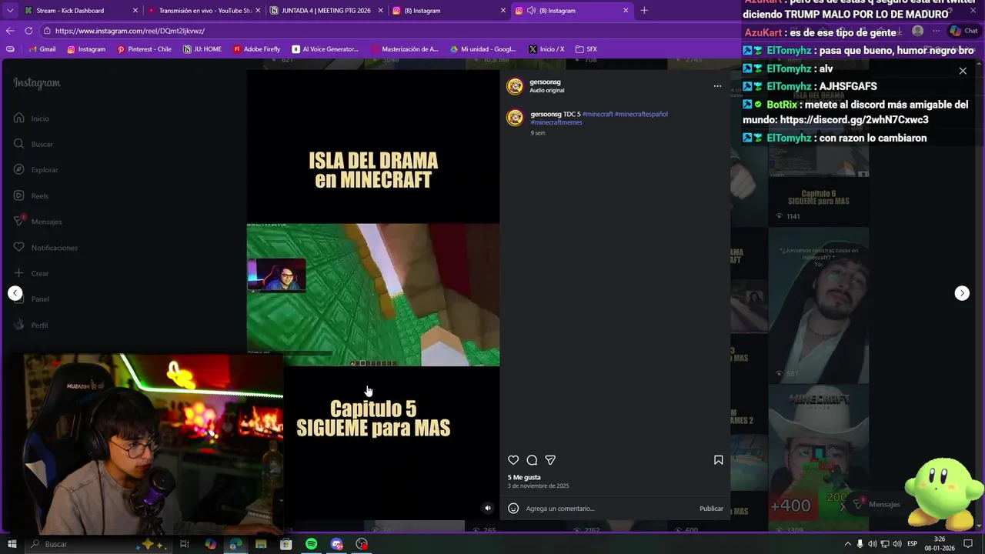985x554 pixels.
Task: Open Mi unidad Google Drive bookmark
Action: 482,49
